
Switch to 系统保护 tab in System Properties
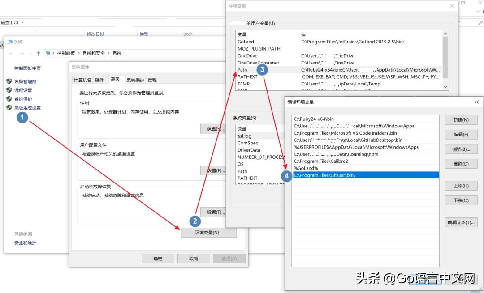[135, 80]
